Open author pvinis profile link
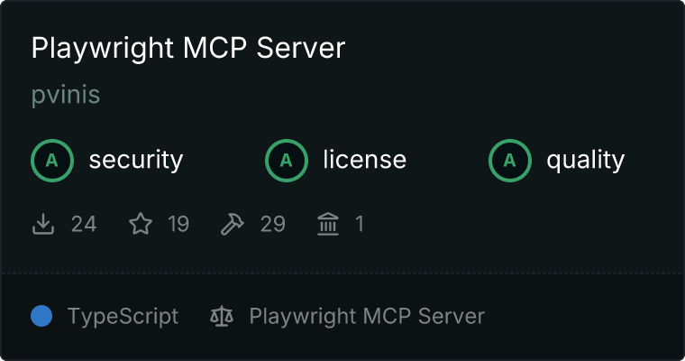 [66, 95]
